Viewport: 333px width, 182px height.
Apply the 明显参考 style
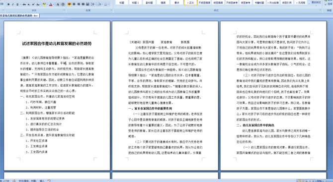coord(246,2)
